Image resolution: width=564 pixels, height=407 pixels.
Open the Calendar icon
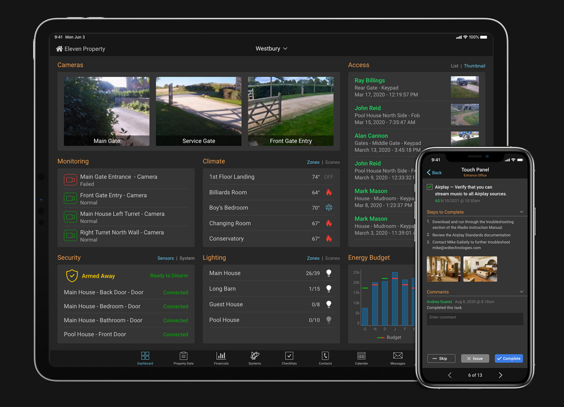click(361, 356)
